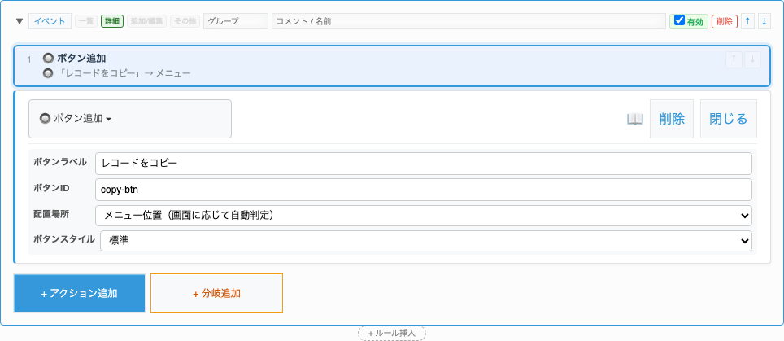Open the ボタンスタイル dropdown

[426, 241]
